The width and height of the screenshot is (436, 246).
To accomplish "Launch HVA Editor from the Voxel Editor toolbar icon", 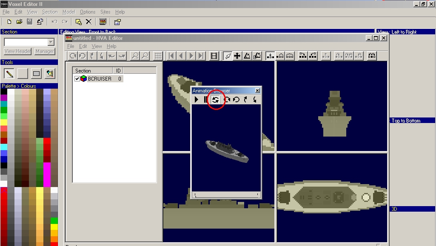I will click(x=103, y=22).
